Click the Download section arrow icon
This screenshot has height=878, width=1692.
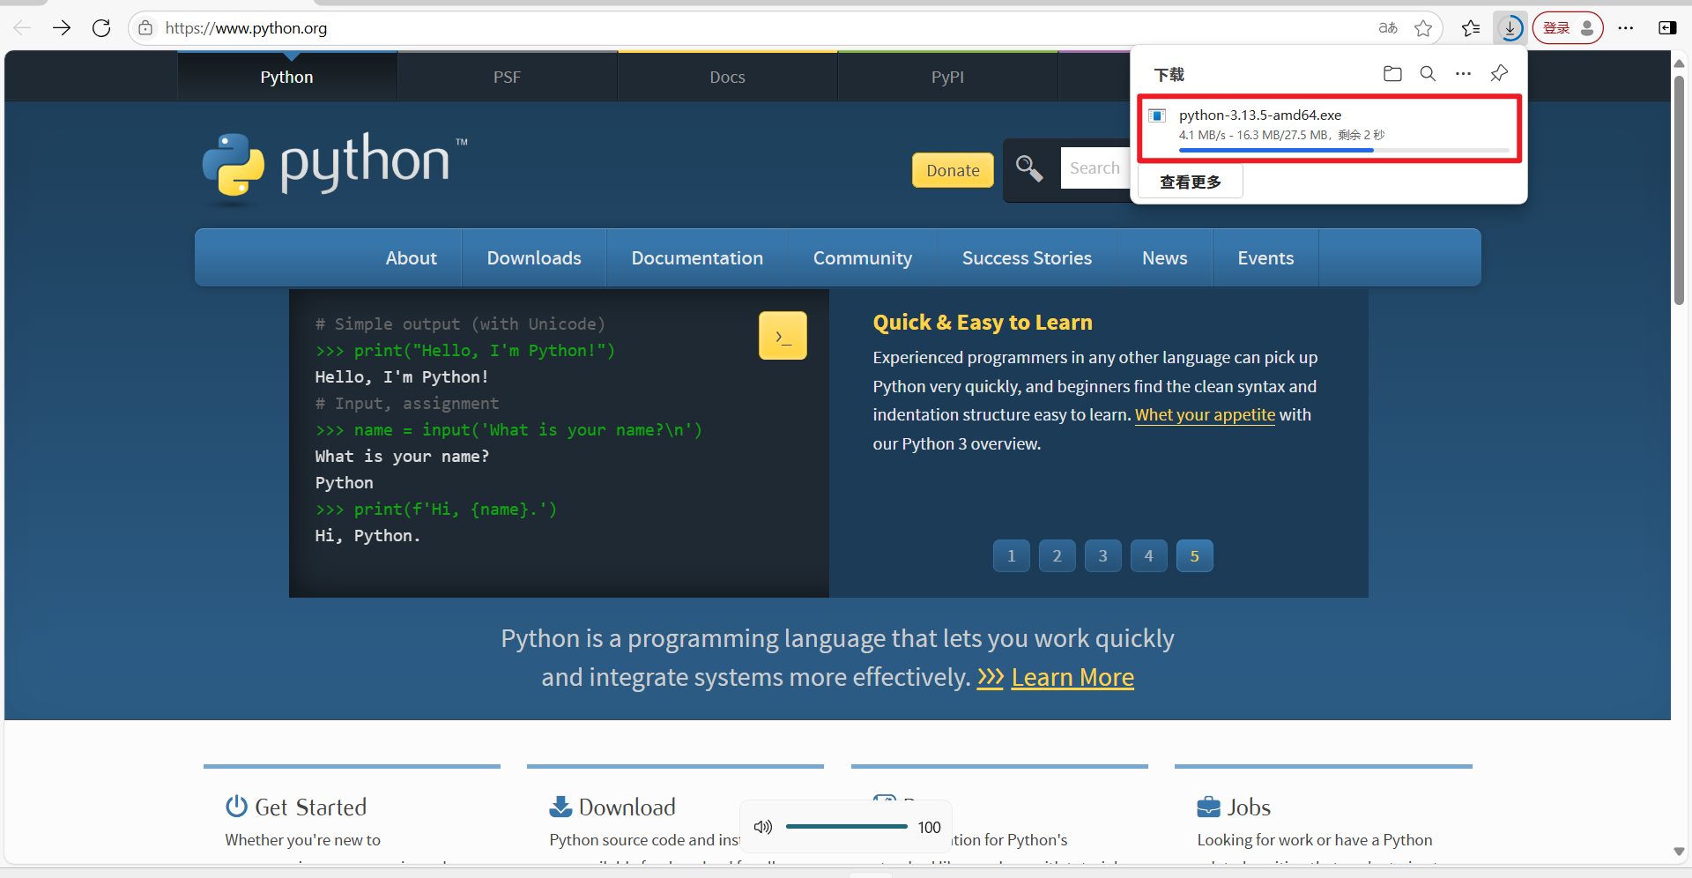pyautogui.click(x=560, y=807)
